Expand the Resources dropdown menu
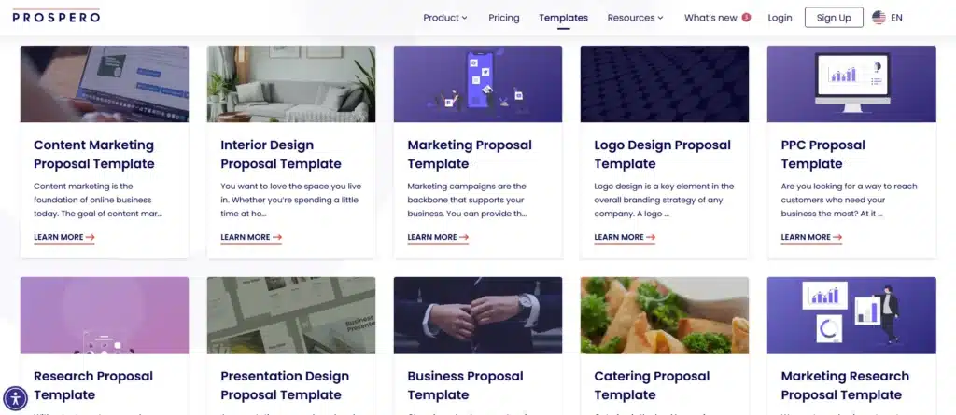 tap(635, 18)
